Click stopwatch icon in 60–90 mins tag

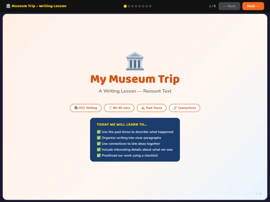pyautogui.click(x=110, y=108)
